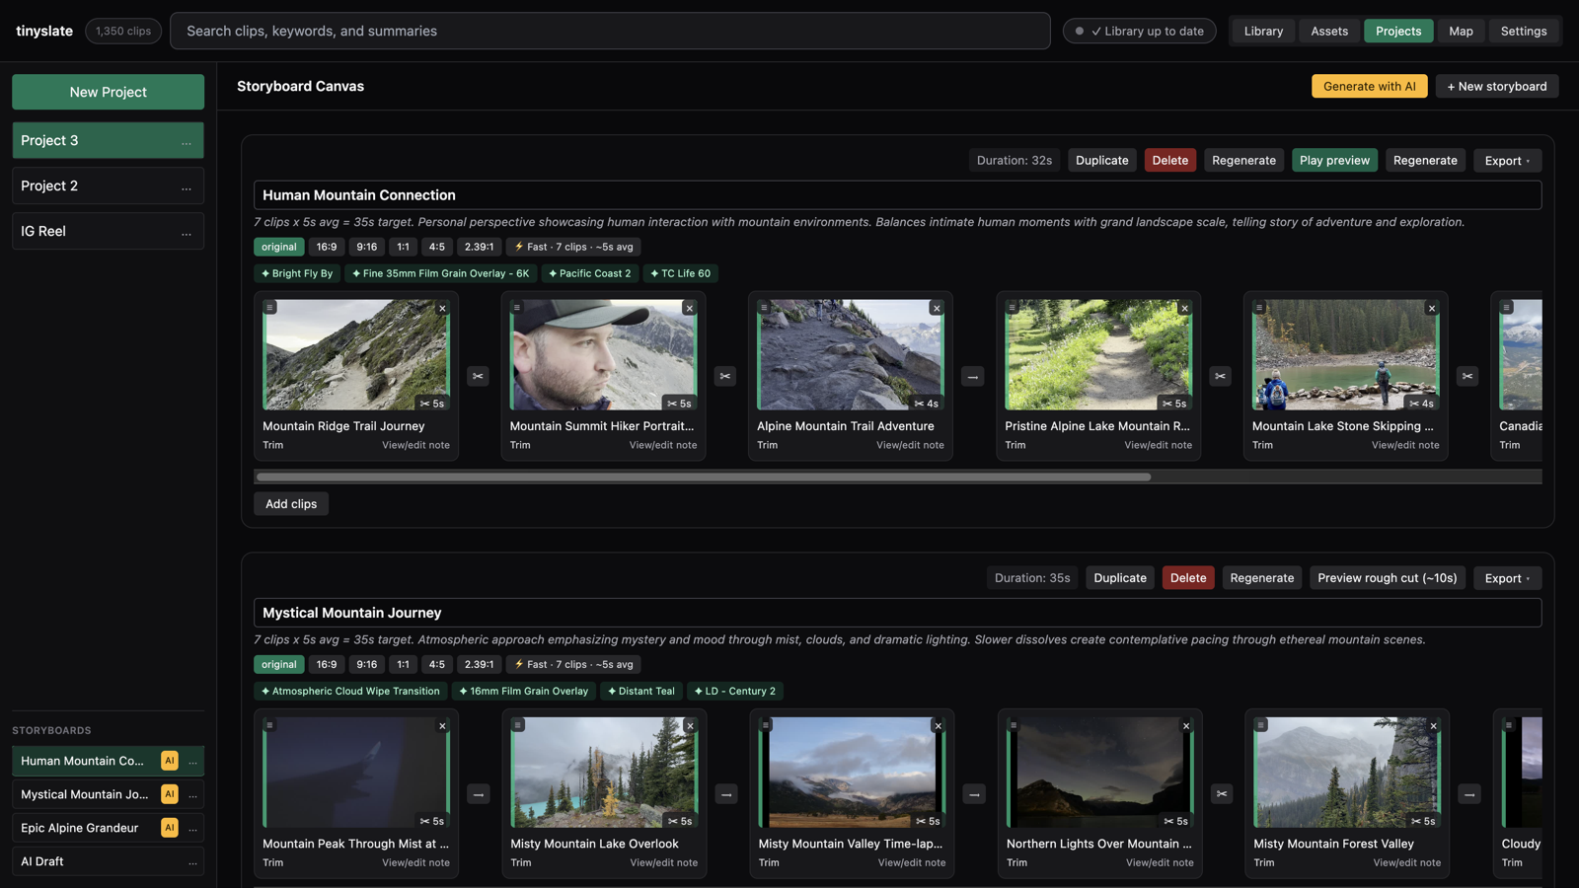Select 4:5 aspect ratio for Human Mountain Connection

[437, 247]
